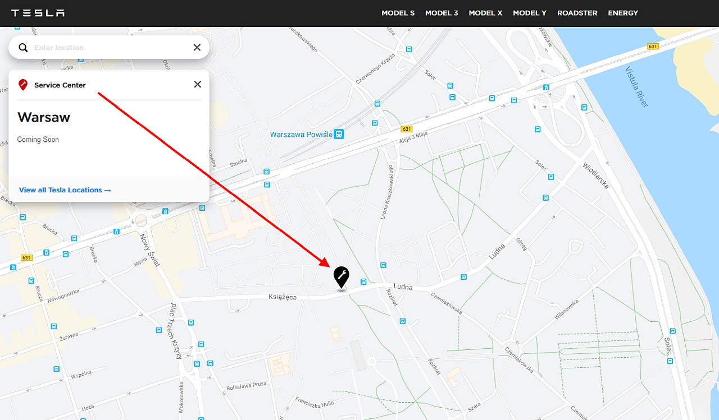Select the black wrench map marker

(341, 277)
